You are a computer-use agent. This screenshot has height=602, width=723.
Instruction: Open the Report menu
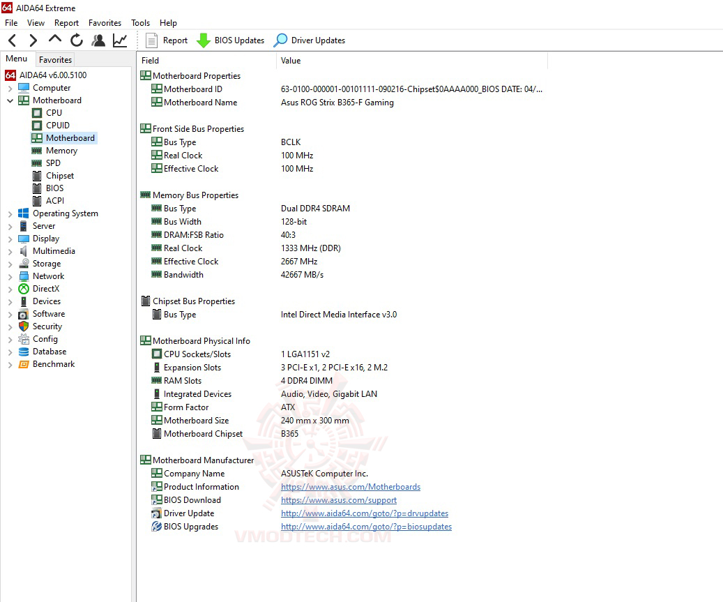point(66,22)
